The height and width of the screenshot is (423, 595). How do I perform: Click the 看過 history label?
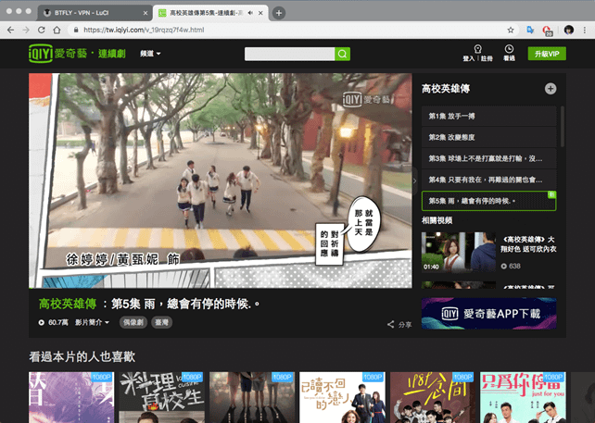pos(509,58)
